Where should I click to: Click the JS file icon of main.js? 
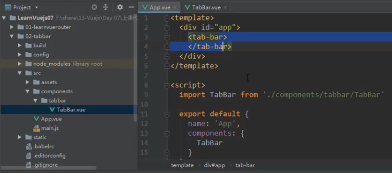click(x=37, y=128)
